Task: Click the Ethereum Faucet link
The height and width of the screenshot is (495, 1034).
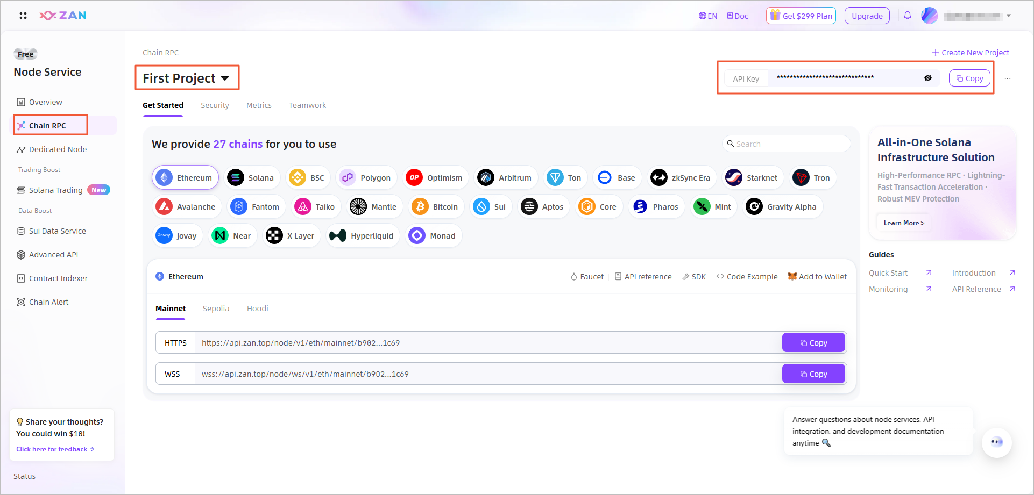Action: (x=587, y=277)
